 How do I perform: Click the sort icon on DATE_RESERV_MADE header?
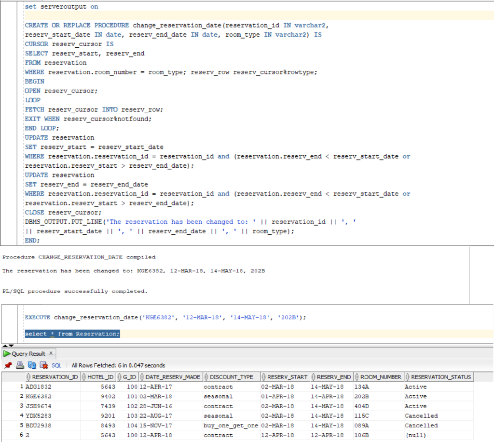click(x=141, y=376)
